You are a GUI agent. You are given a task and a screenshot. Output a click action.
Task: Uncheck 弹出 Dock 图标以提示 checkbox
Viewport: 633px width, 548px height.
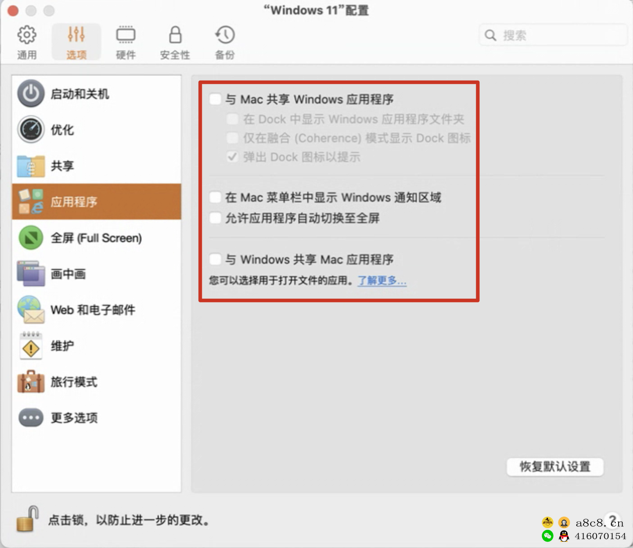232,157
